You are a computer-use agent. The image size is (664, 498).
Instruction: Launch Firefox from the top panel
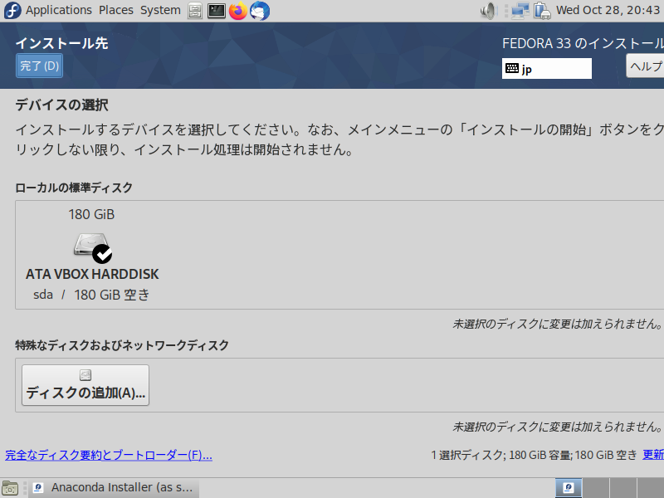click(238, 11)
